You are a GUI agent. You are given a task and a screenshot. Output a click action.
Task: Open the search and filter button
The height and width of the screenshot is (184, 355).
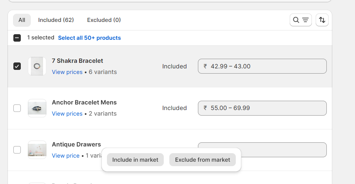click(x=300, y=20)
